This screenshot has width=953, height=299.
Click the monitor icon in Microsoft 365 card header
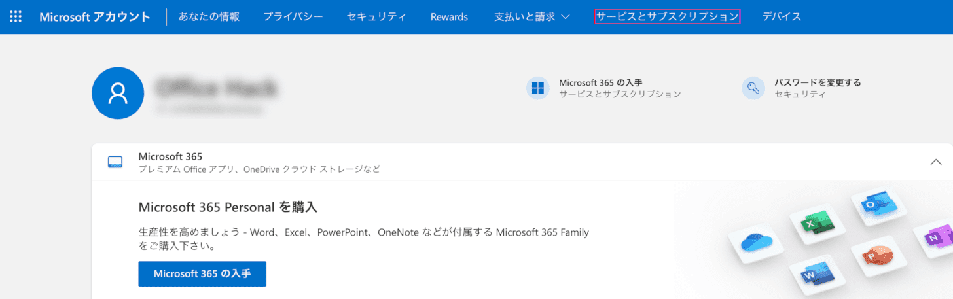[x=115, y=162]
